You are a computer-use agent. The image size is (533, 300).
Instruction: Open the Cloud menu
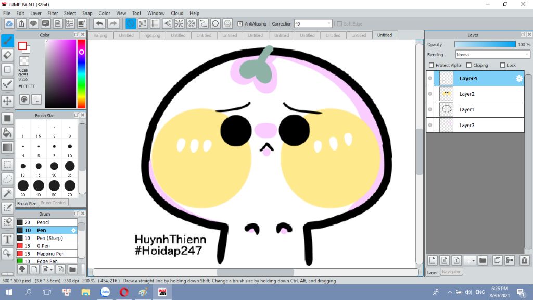click(x=177, y=13)
